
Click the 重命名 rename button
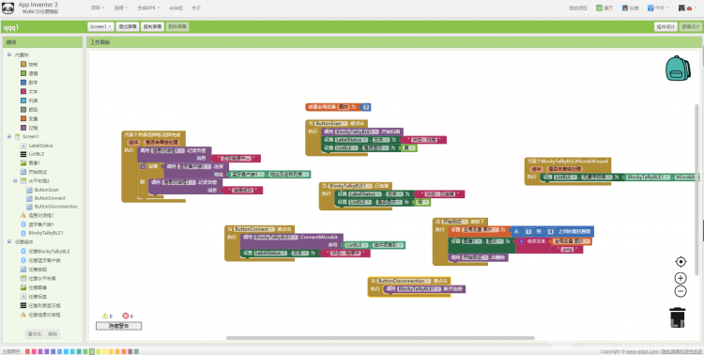pos(35,334)
